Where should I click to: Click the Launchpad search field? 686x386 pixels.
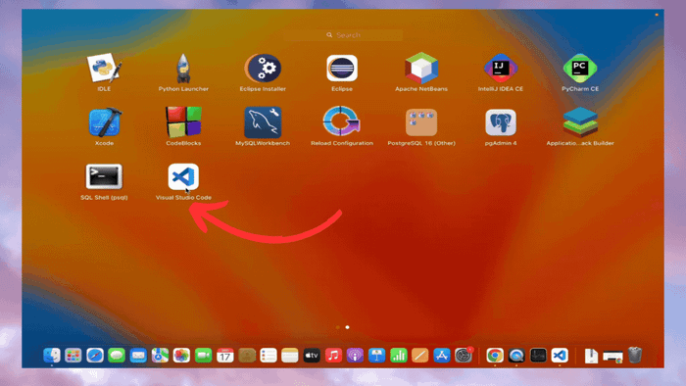click(x=343, y=35)
